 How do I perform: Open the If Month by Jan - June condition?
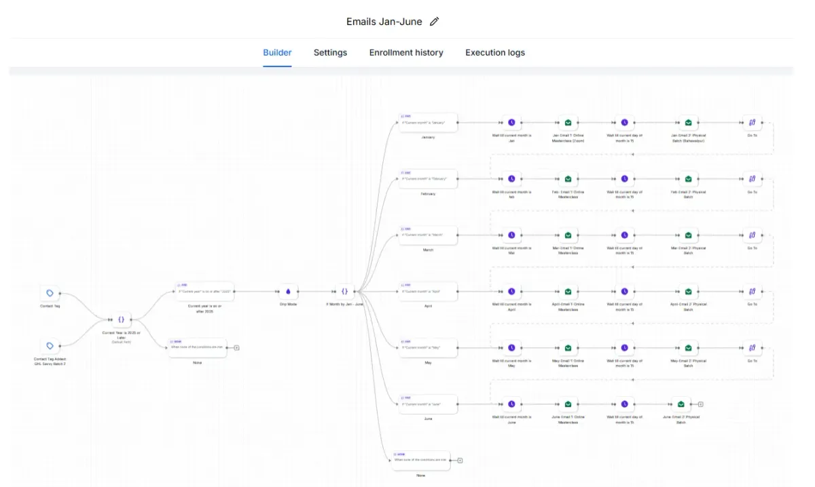pyautogui.click(x=344, y=292)
